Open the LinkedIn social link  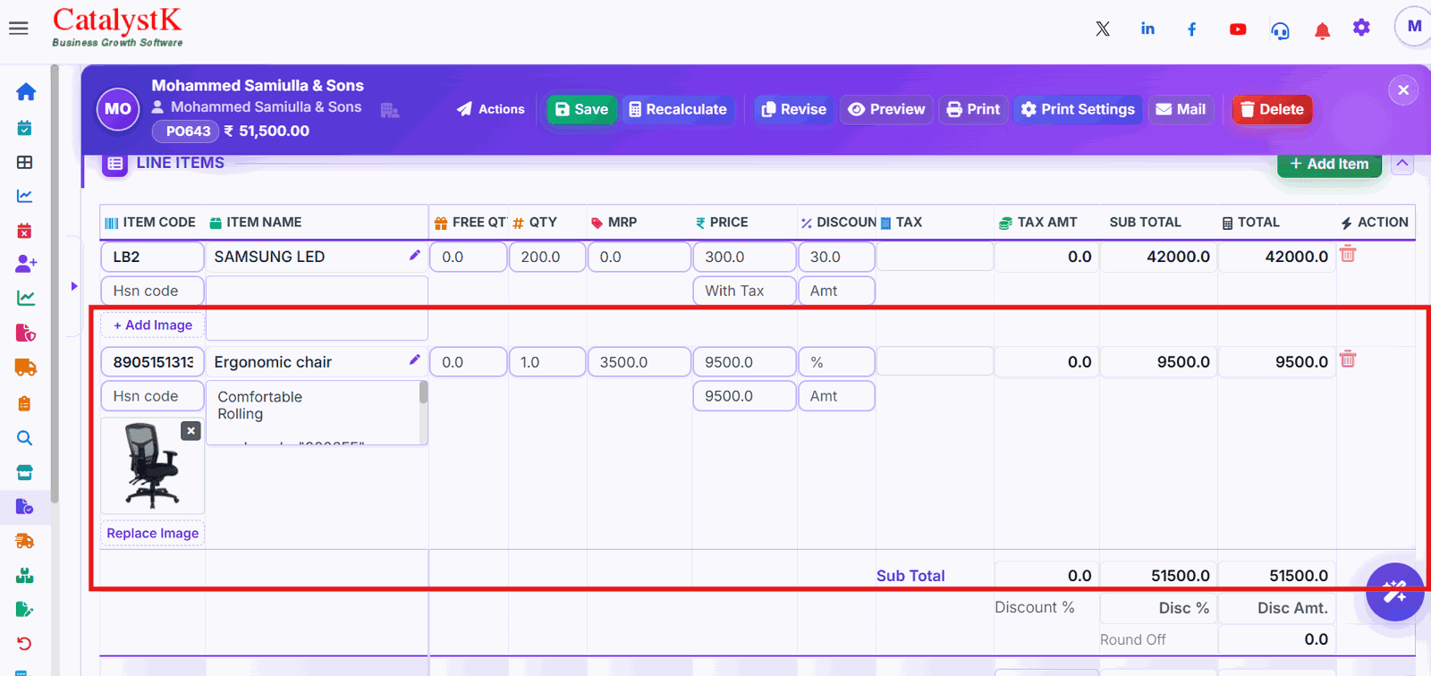coord(1147,29)
